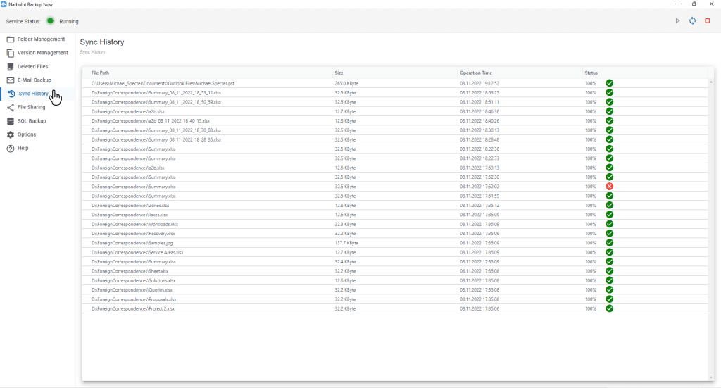Viewport: 721px width, 388px height.
Task: Click operation time 08.11.2022 19:12:52
Action: (479, 83)
